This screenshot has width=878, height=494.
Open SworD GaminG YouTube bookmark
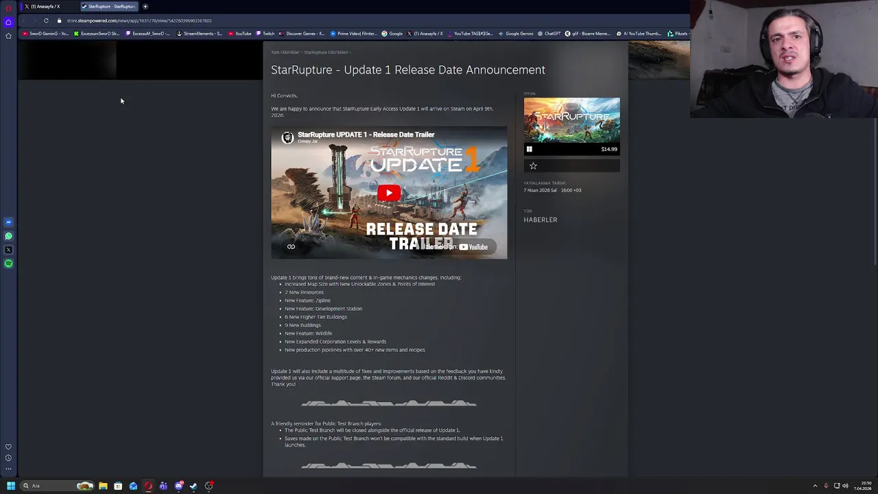point(46,34)
